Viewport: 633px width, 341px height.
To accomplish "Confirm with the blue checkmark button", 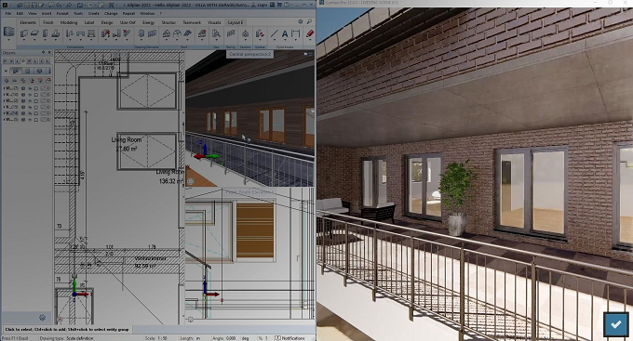I will tap(616, 324).
